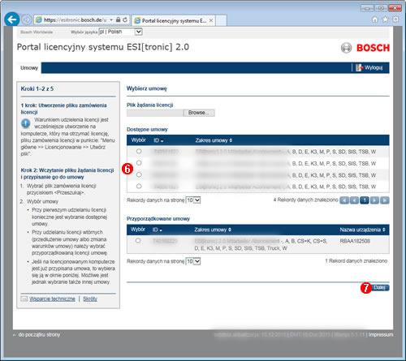Screen dimensions: 406x361
Task: Click the license request file path field
Action: pyautogui.click(x=155, y=113)
